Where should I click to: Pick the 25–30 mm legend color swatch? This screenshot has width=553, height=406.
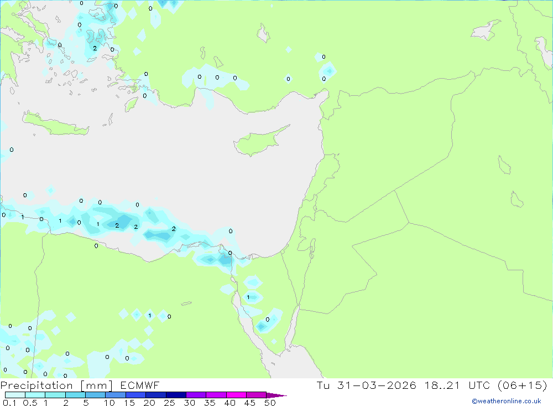176,395
